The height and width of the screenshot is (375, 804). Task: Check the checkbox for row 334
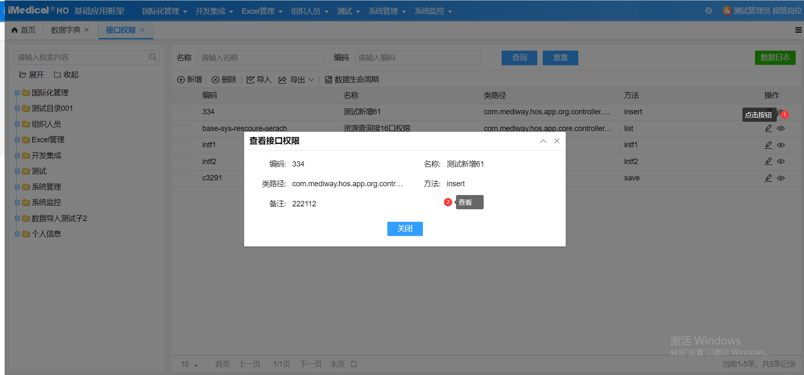[x=184, y=112]
